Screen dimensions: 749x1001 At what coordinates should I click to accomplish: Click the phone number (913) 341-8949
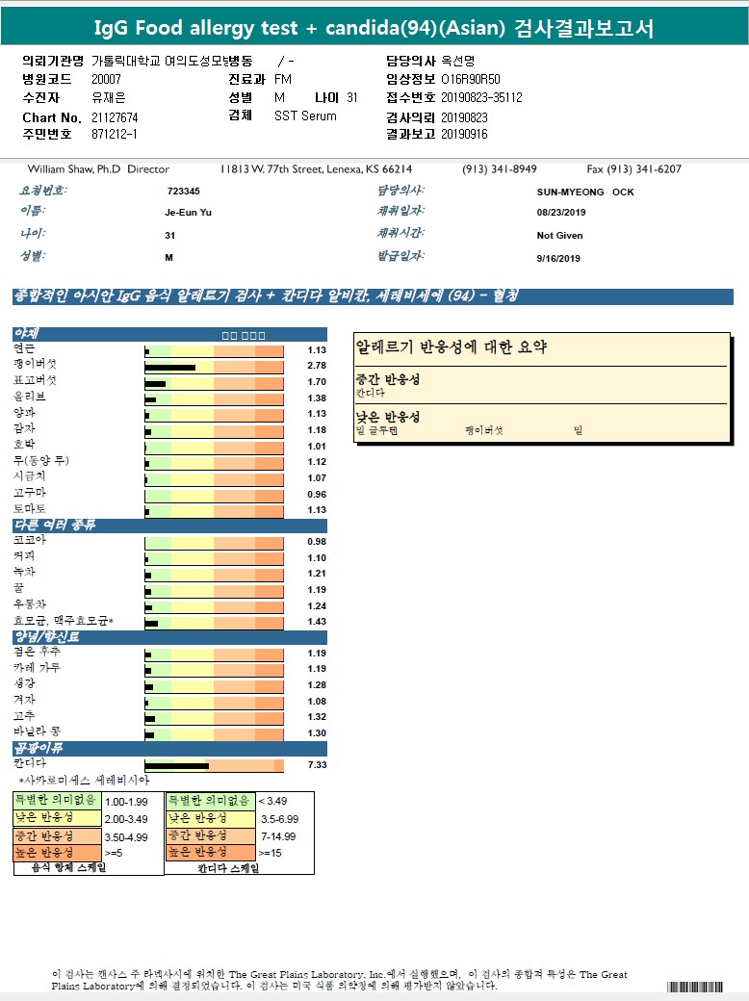tap(500, 169)
